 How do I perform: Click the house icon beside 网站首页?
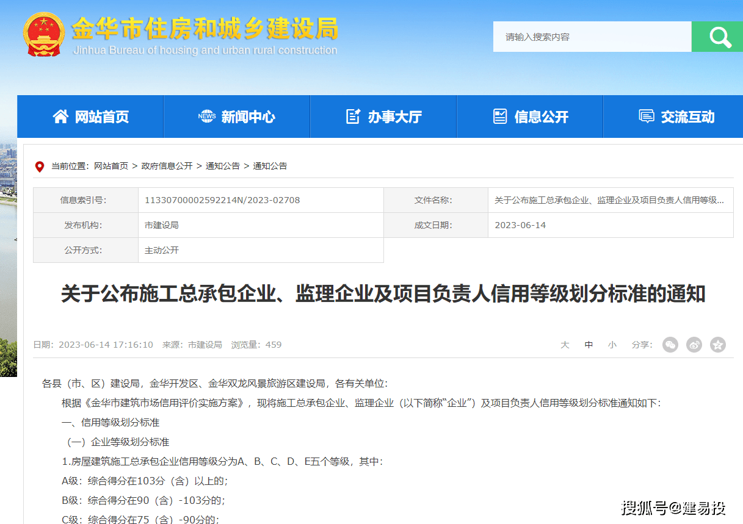[60, 117]
